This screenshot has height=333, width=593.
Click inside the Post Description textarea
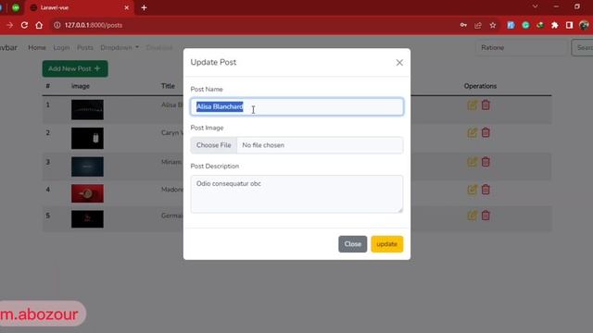296,194
